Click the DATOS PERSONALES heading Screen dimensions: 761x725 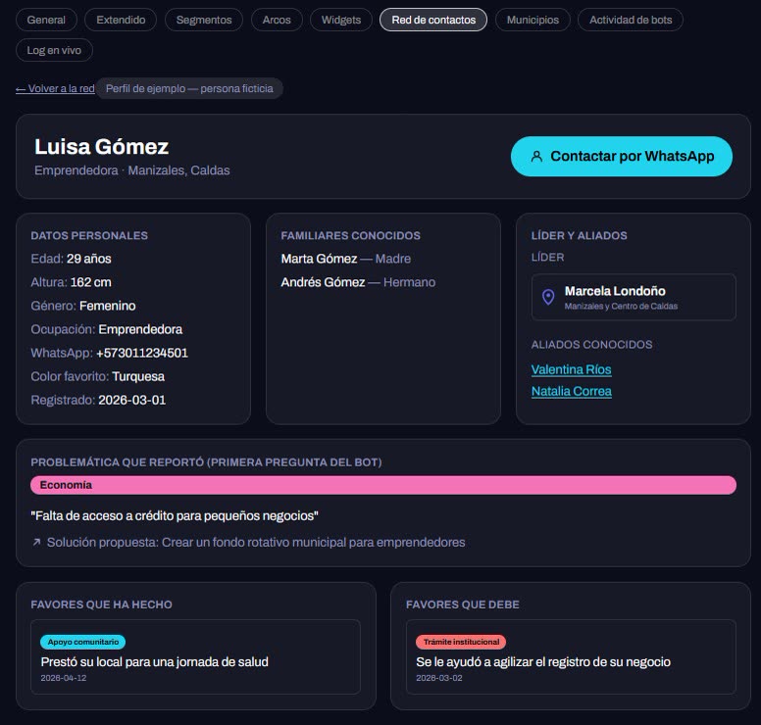[x=89, y=236]
